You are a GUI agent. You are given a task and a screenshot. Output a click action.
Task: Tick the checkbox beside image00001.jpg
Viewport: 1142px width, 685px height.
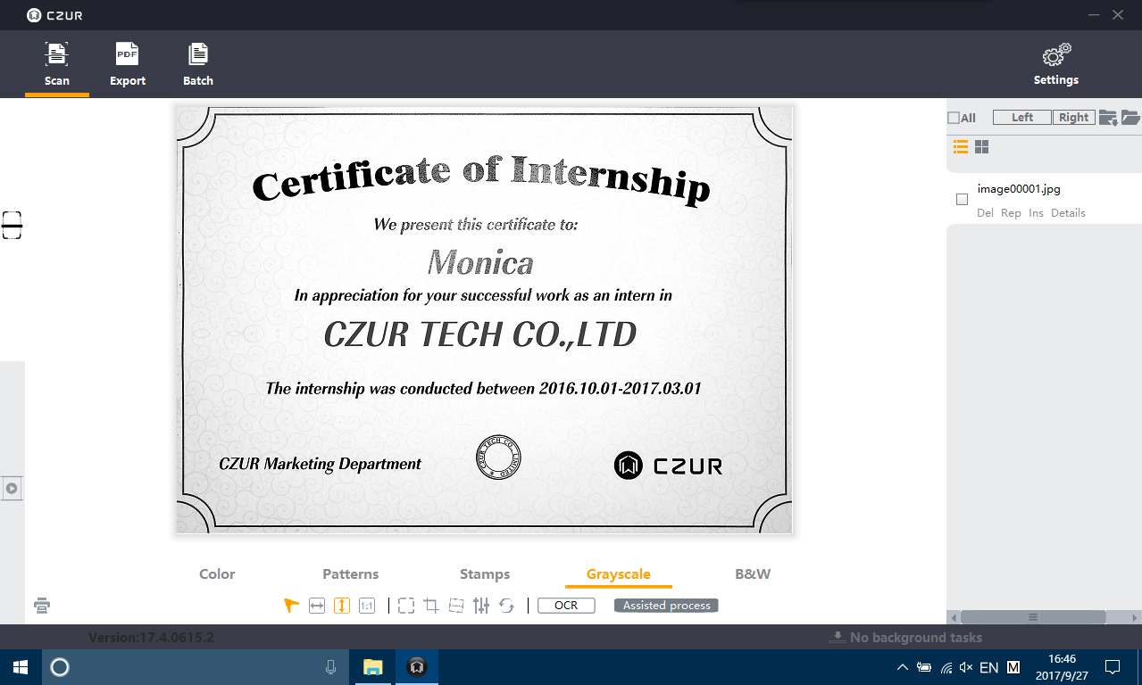click(962, 200)
